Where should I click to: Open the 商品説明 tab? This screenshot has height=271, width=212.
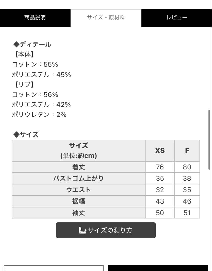point(35,18)
